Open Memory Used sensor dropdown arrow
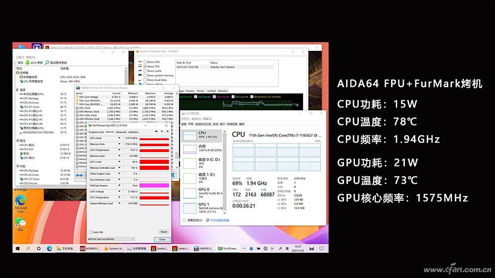Image resolution: width=495 pixels, height=278 pixels. tap(119, 156)
